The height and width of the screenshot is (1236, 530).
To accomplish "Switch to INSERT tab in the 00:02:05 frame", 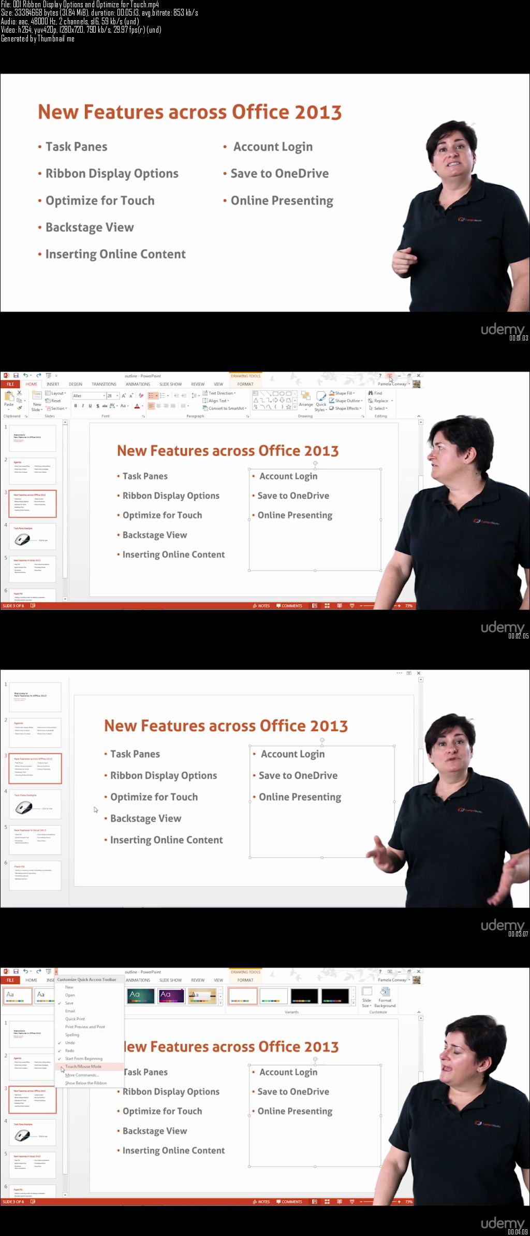I will 53,384.
